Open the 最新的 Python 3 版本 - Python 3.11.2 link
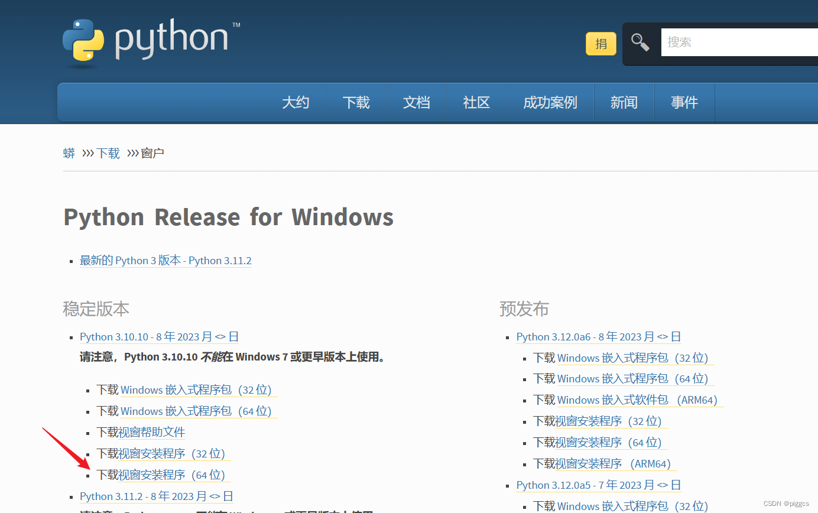The width and height of the screenshot is (818, 513). [x=165, y=261]
